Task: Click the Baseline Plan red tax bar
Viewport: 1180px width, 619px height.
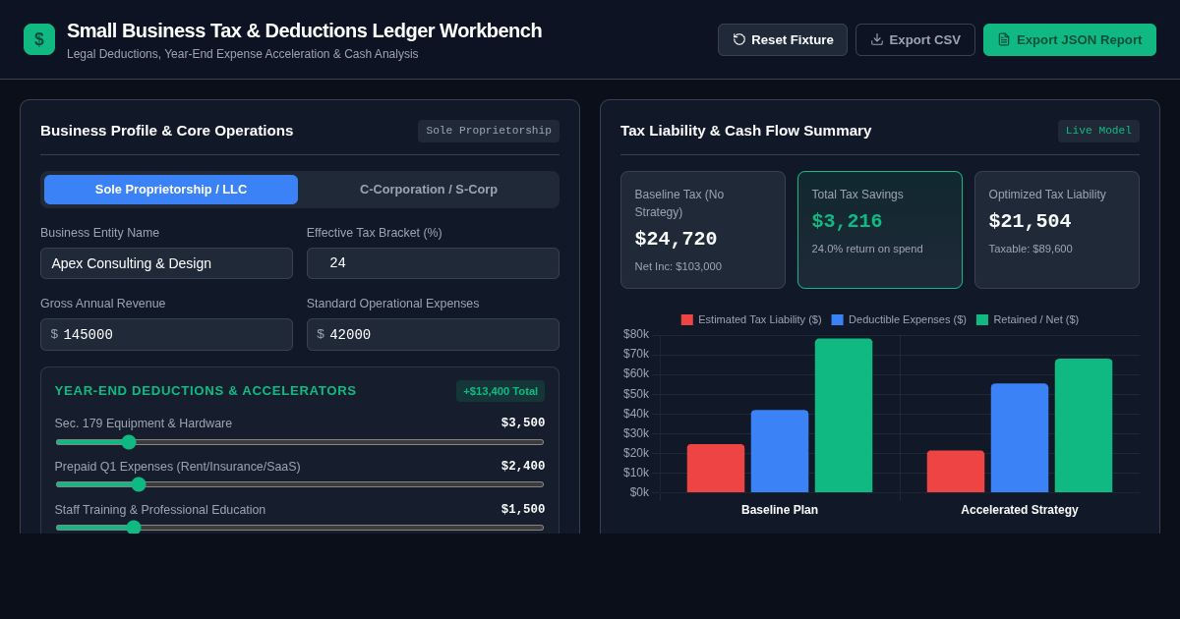Action: tap(716, 469)
